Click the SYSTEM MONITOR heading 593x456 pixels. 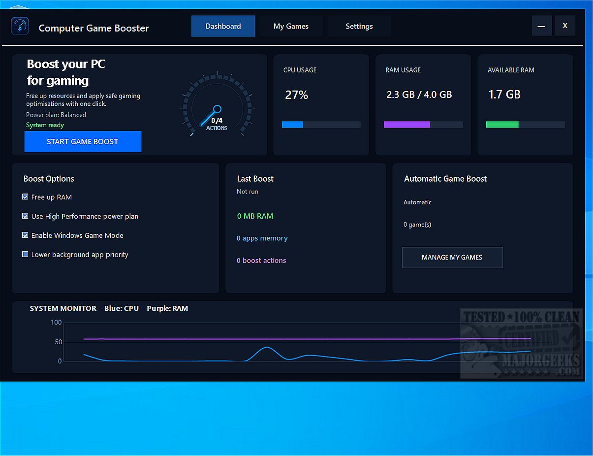(x=63, y=308)
